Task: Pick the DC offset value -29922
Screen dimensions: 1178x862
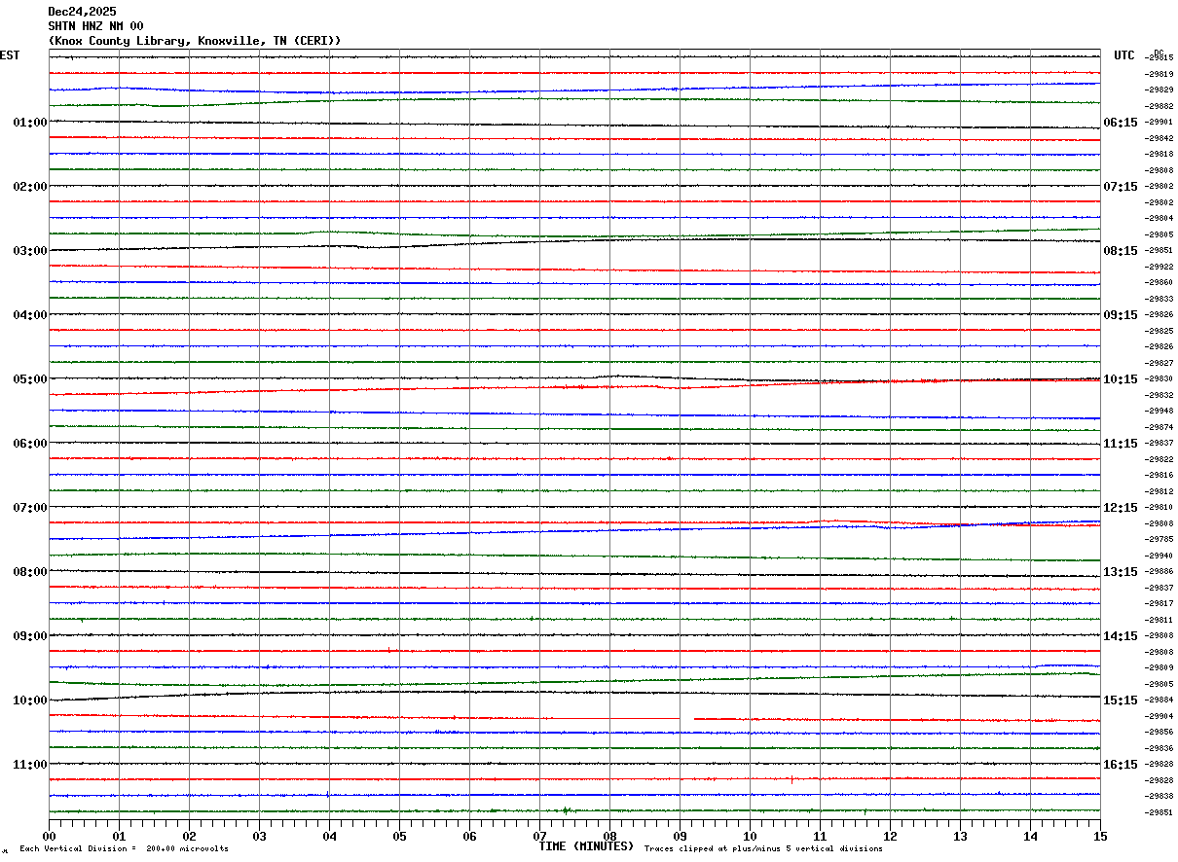Action: [1159, 267]
